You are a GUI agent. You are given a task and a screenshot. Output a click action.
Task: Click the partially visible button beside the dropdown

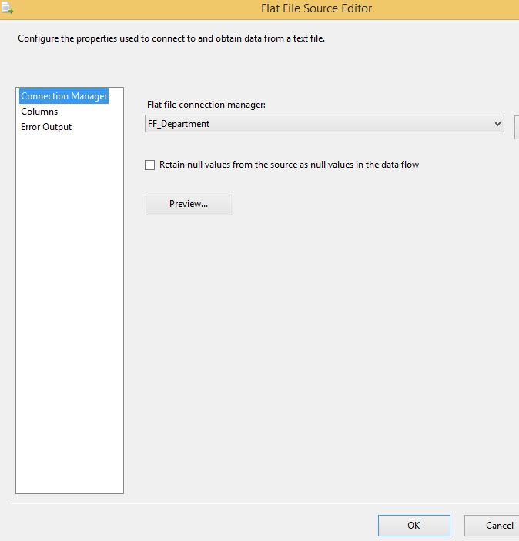[516, 126]
